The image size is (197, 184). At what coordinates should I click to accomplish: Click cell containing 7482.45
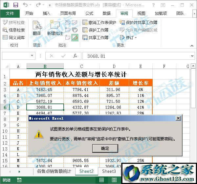[x=45, y=90]
